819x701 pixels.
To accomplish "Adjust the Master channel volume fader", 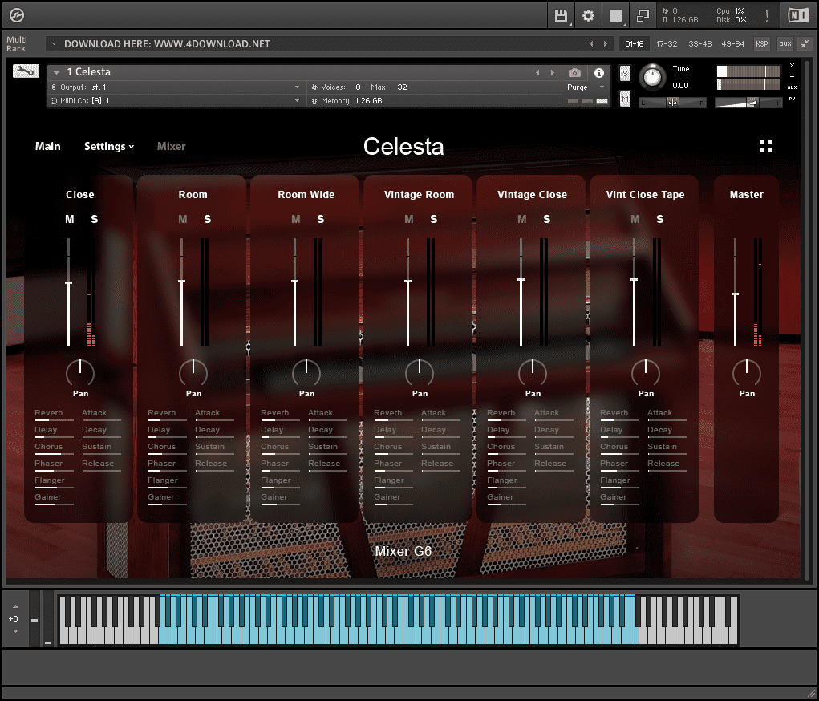I will pyautogui.click(x=735, y=294).
